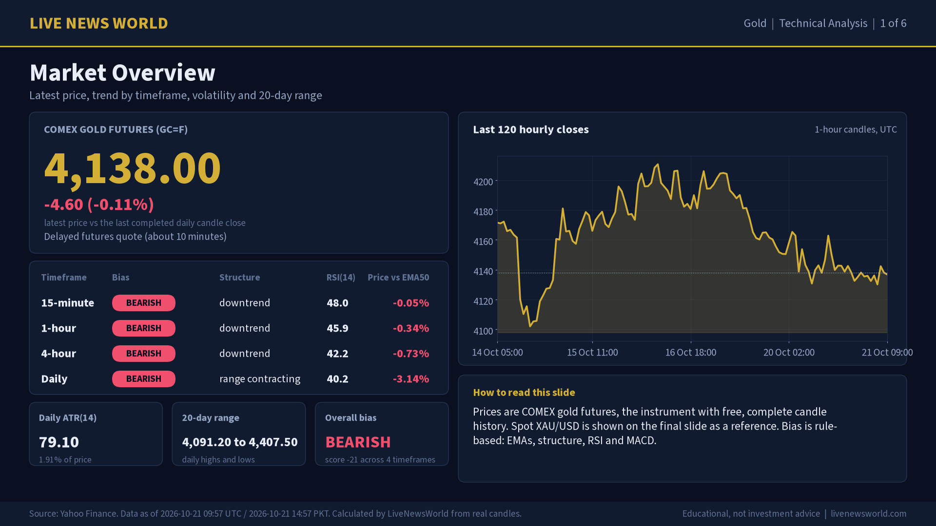
Task: Click the RSI value 42.2
Action: coord(337,354)
